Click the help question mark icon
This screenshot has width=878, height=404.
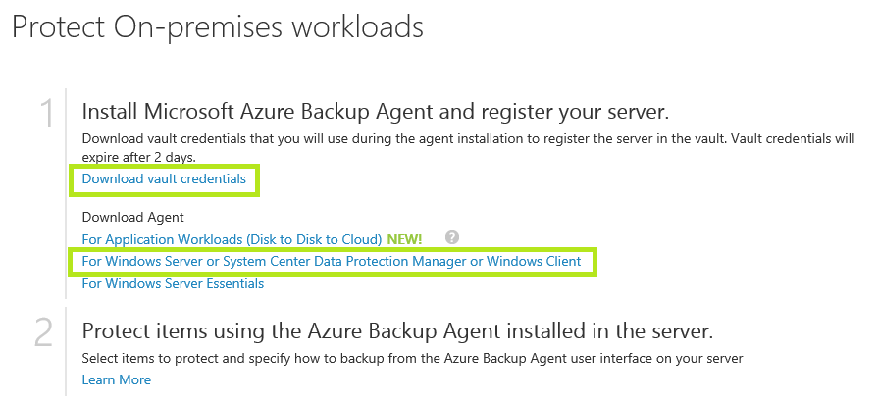pos(451,237)
